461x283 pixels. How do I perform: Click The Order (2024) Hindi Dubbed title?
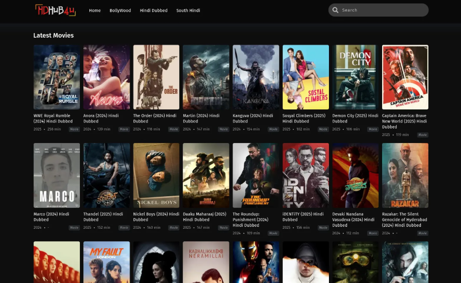click(155, 118)
